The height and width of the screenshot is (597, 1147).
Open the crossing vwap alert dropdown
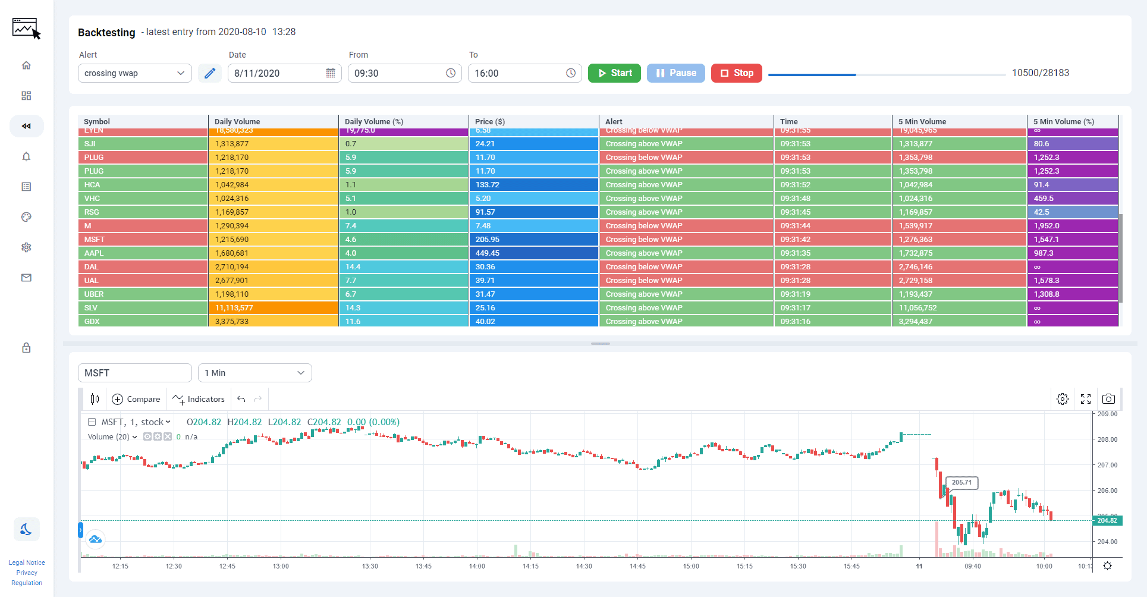coord(134,73)
